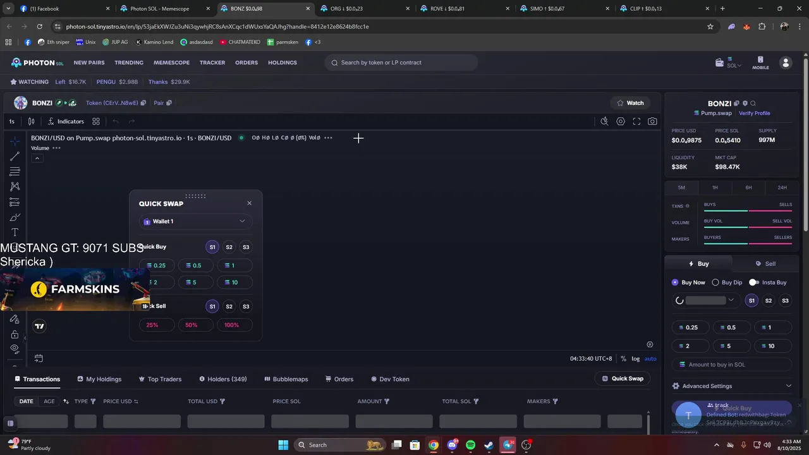The width and height of the screenshot is (809, 455).
Task: Select S3 preset in right Buy panel
Action: (785, 301)
